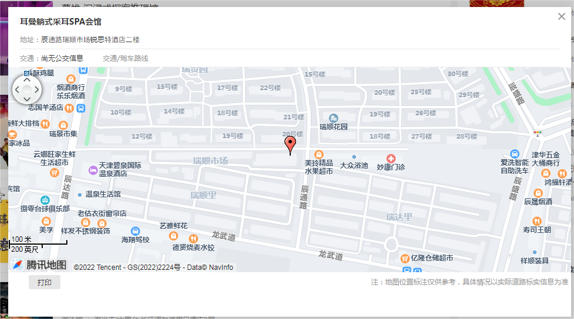The width and height of the screenshot is (574, 319).
Task: Select the 祥顺装具 map label
Action: click(x=535, y=260)
